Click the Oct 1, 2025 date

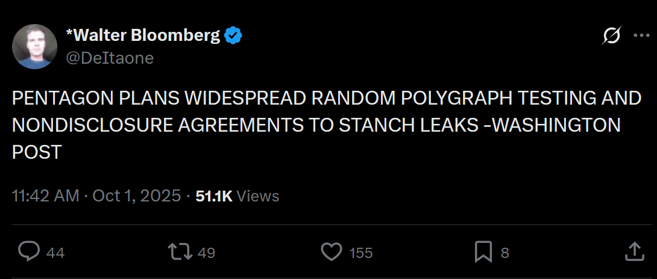coord(136,196)
